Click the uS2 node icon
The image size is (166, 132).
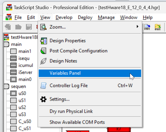tap(13, 108)
